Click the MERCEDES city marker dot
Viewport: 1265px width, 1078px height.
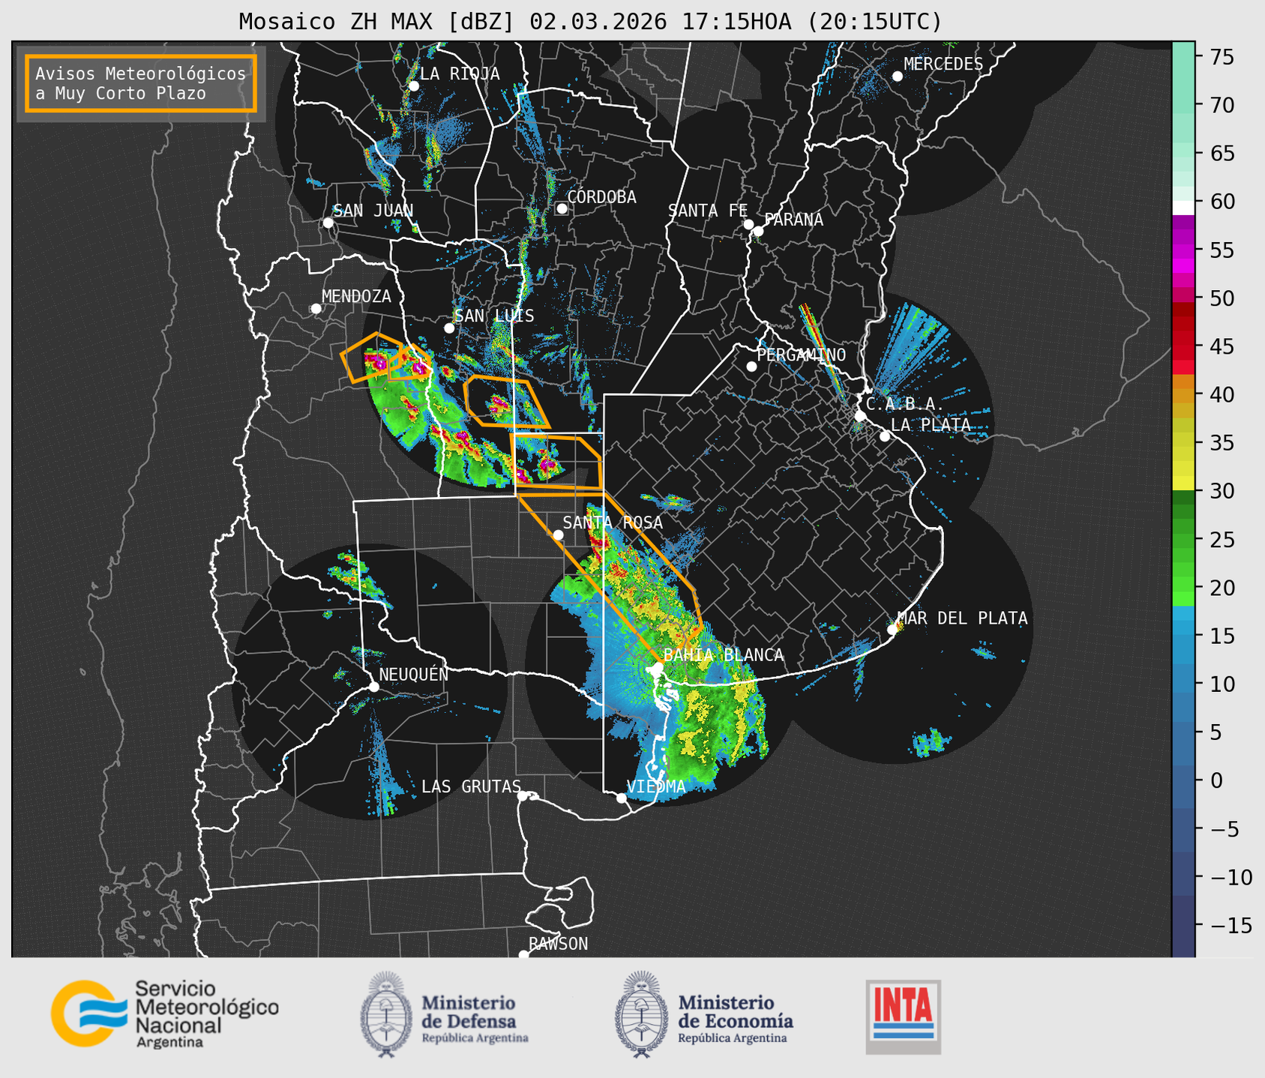pyautogui.click(x=897, y=76)
